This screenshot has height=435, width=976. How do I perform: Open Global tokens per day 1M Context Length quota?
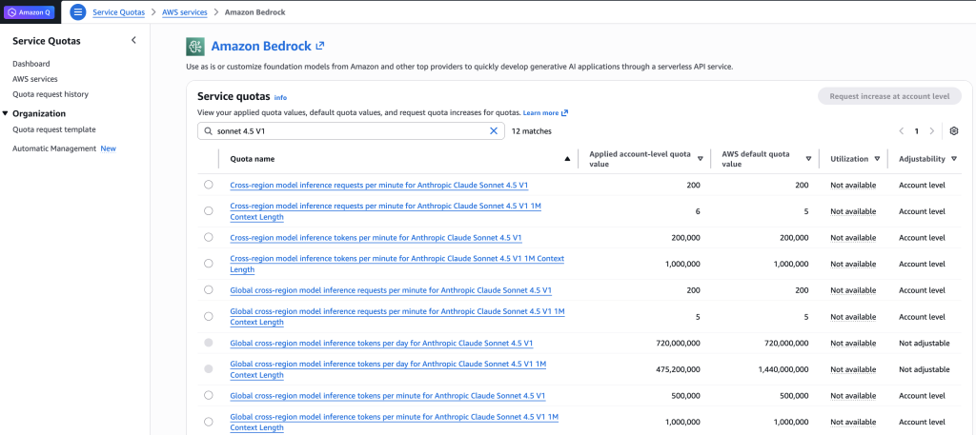(388, 369)
